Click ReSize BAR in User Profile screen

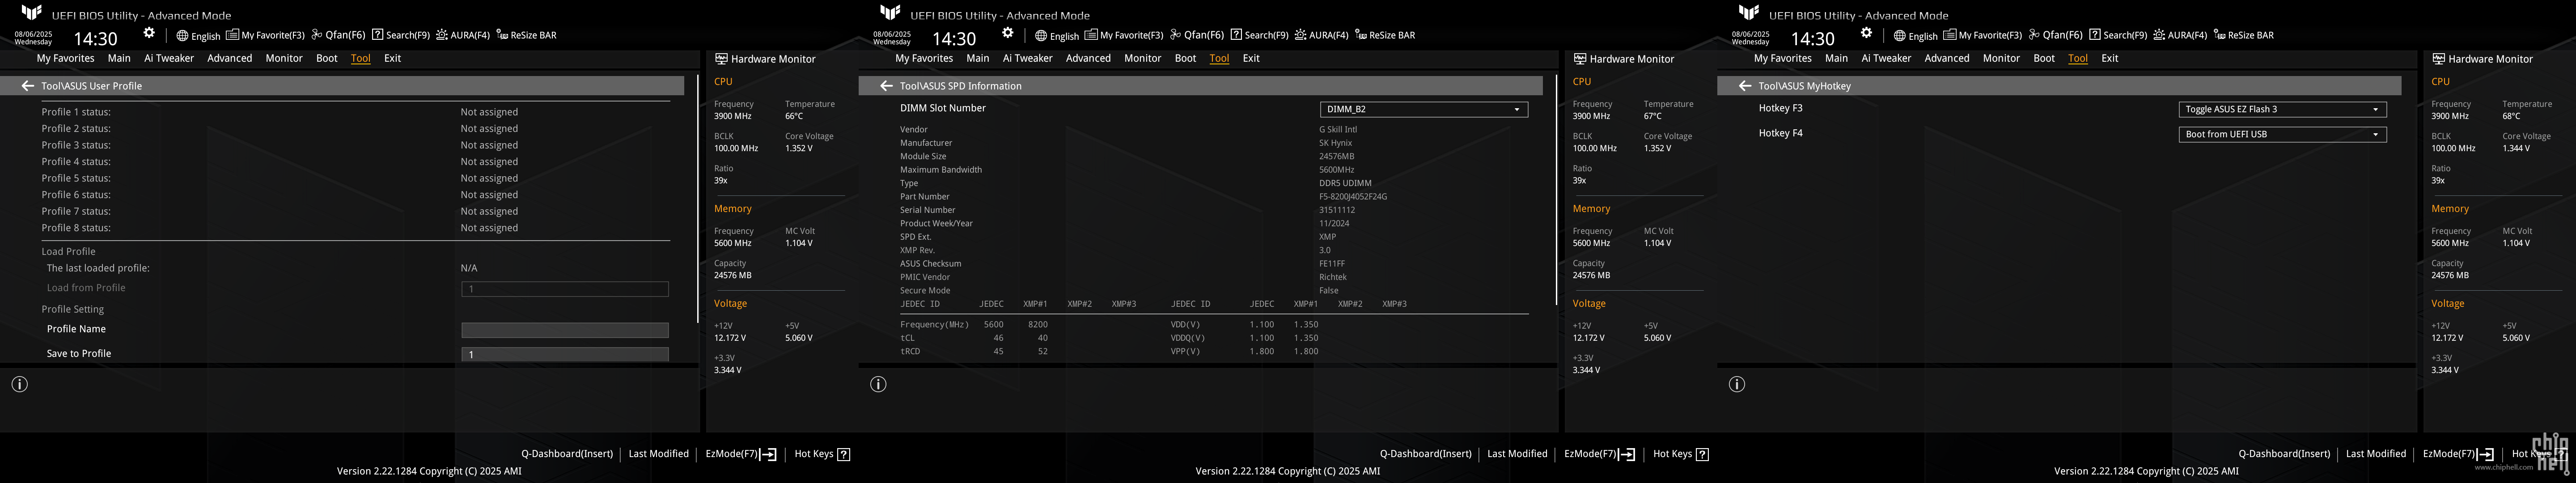526,35
